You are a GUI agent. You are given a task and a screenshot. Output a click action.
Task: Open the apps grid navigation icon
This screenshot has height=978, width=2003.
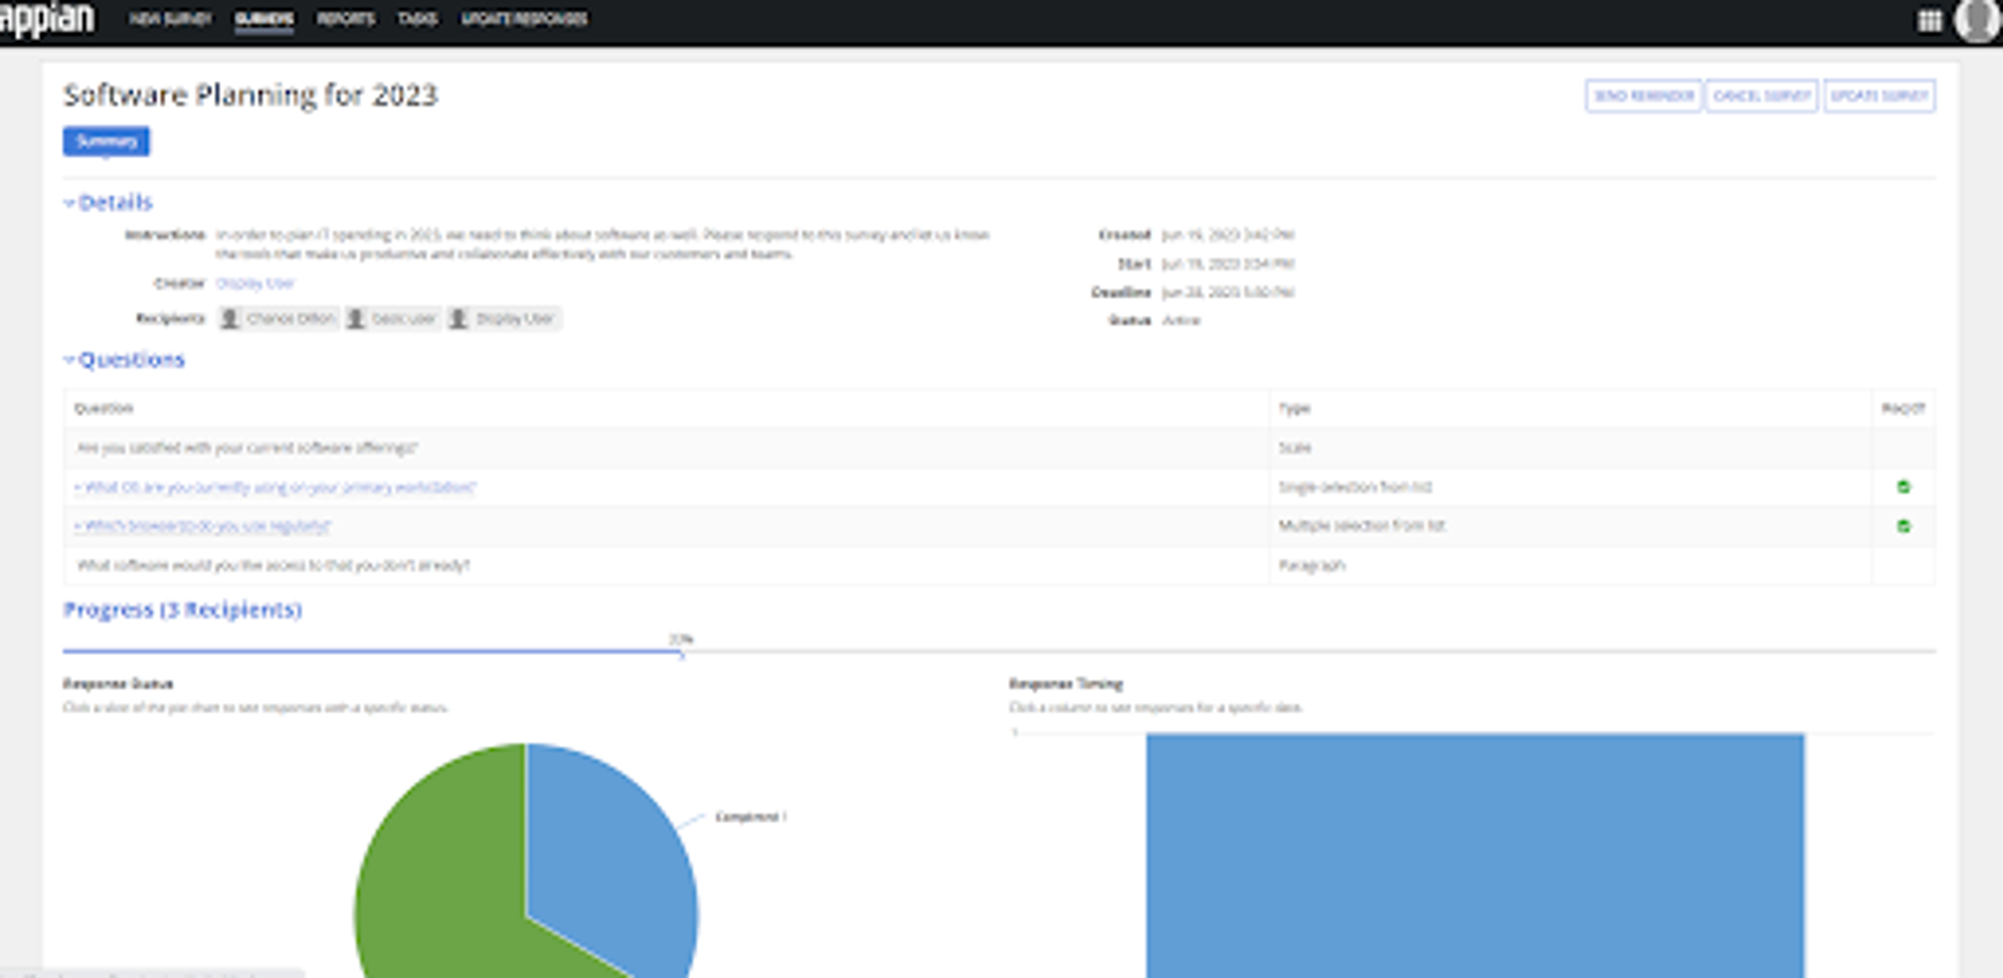point(1929,20)
